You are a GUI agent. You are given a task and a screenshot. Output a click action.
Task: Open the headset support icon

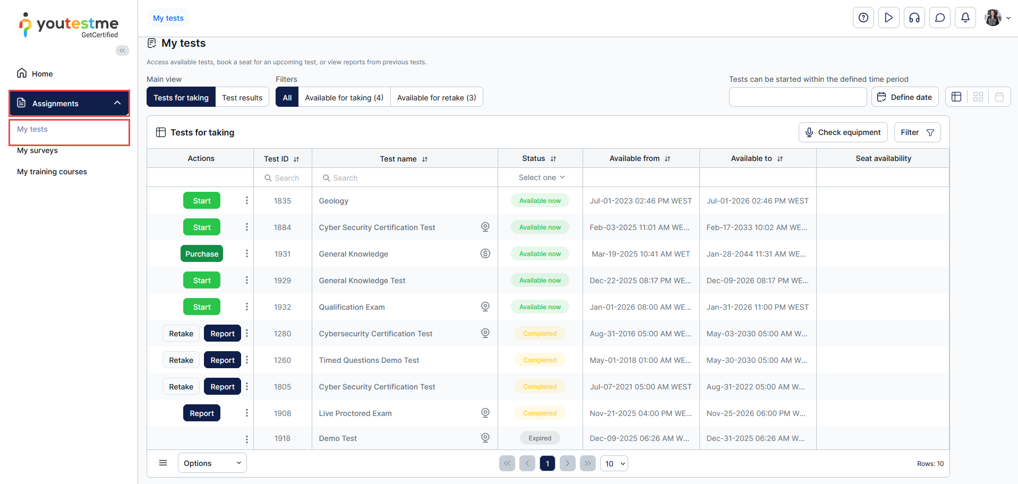[x=914, y=18]
